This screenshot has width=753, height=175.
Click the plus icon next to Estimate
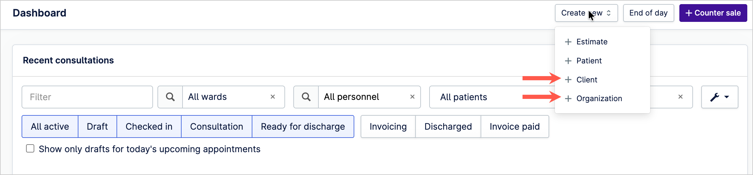coord(568,42)
